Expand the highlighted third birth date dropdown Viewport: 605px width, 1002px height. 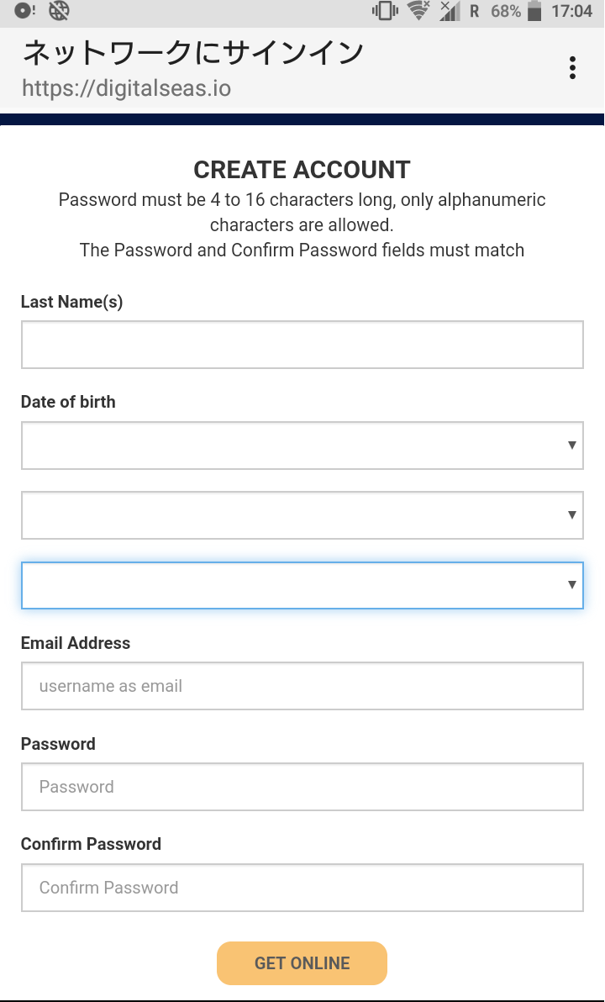pos(302,585)
